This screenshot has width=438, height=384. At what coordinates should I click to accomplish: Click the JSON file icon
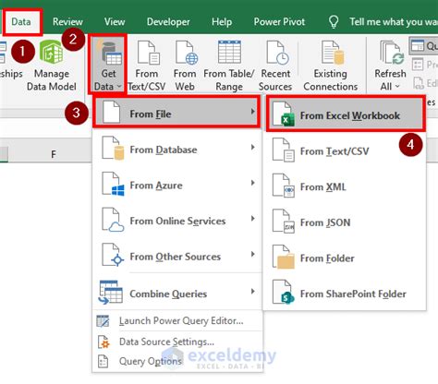(284, 222)
